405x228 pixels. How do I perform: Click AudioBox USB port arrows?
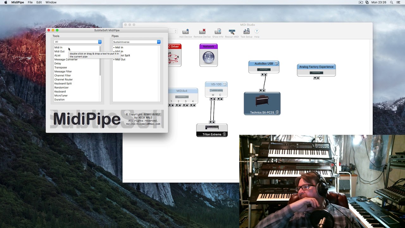pos(264,75)
